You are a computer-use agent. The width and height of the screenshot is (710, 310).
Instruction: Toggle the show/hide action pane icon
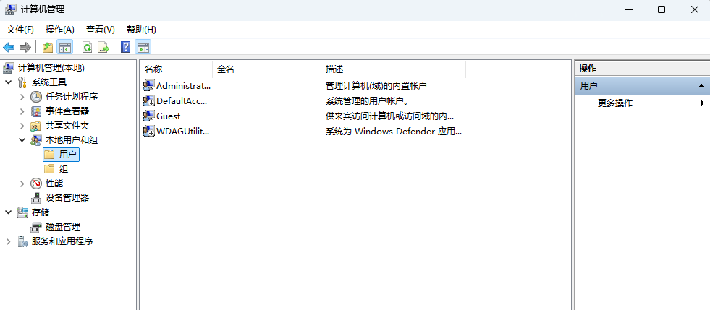[x=143, y=47]
